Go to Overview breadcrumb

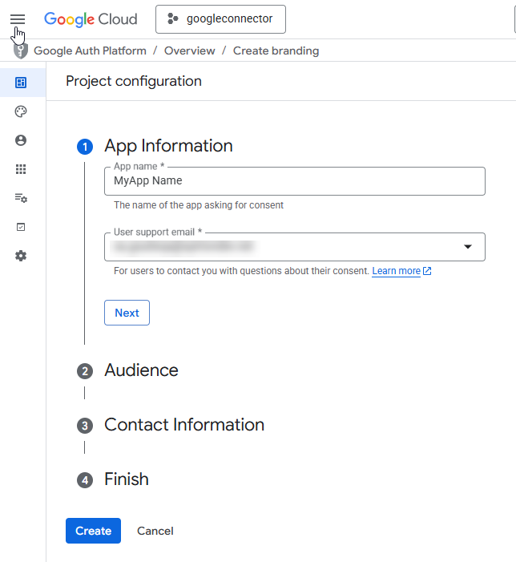pyautogui.click(x=189, y=51)
